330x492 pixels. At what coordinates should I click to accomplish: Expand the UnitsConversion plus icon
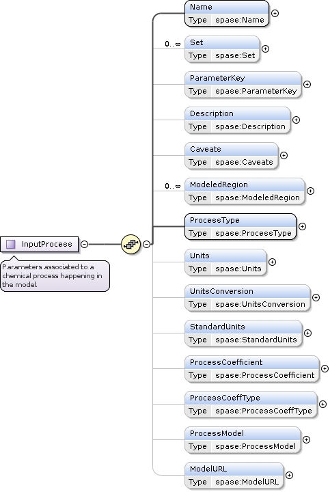click(316, 297)
